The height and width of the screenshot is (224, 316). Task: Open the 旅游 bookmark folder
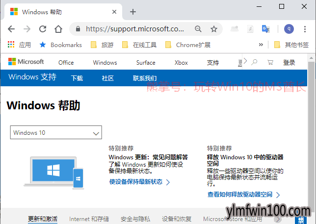102,45
